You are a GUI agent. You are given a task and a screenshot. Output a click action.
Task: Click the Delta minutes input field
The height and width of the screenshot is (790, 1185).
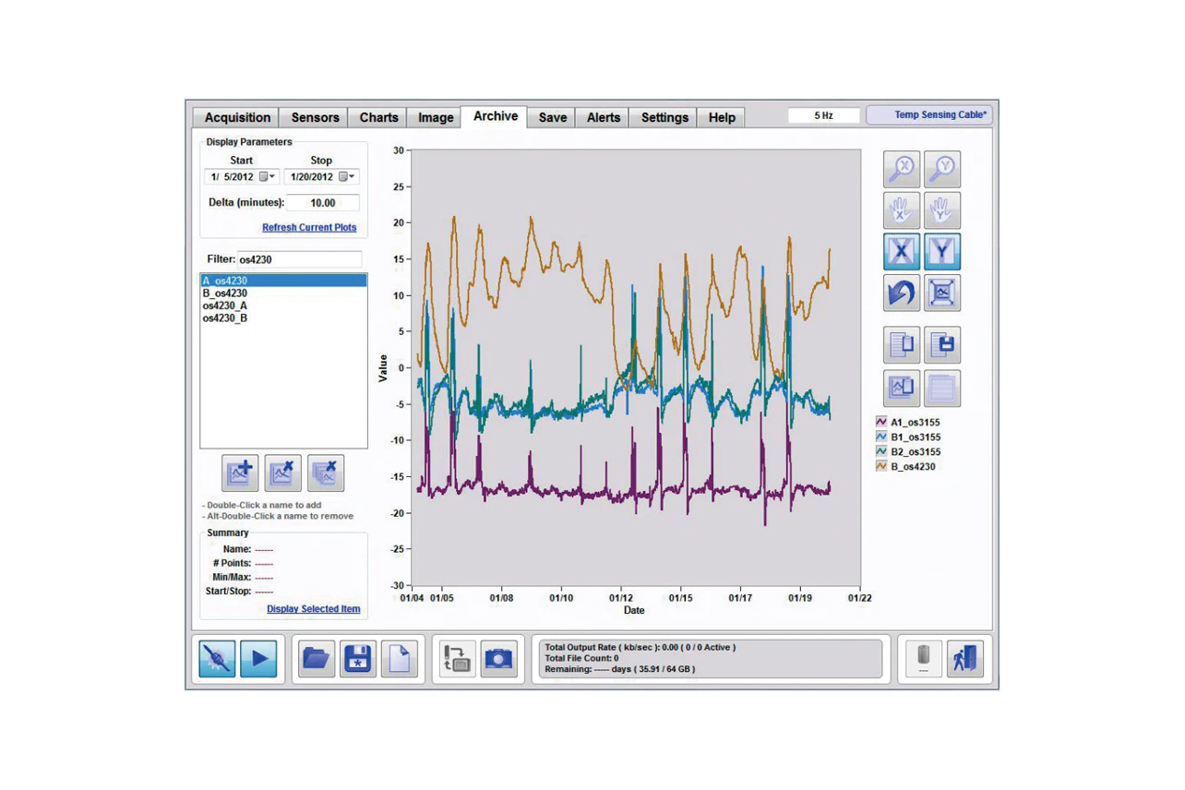[322, 203]
